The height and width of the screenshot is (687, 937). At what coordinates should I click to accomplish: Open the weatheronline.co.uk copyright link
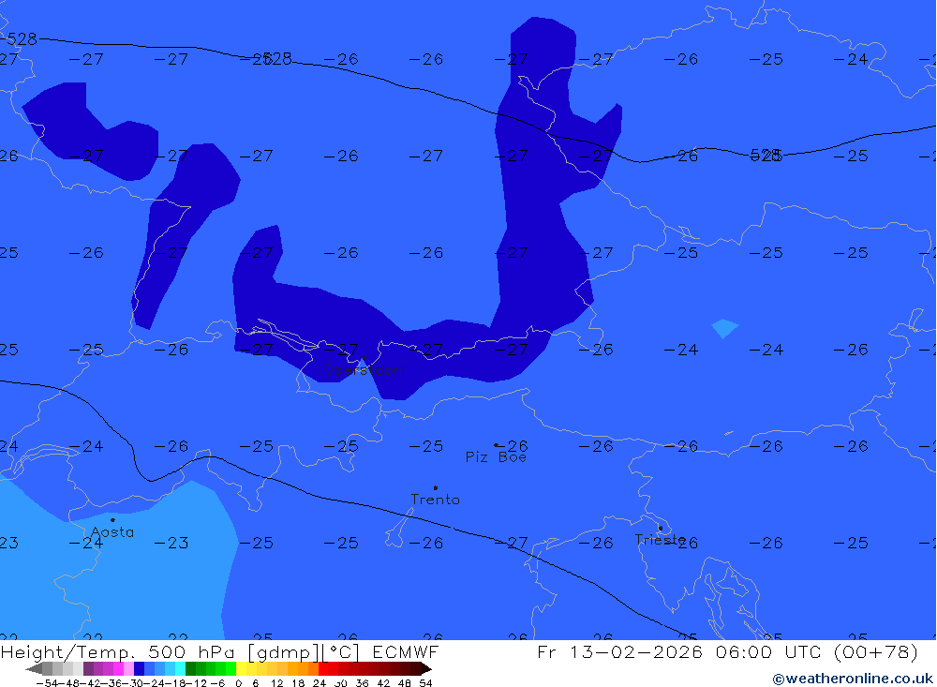click(x=853, y=679)
